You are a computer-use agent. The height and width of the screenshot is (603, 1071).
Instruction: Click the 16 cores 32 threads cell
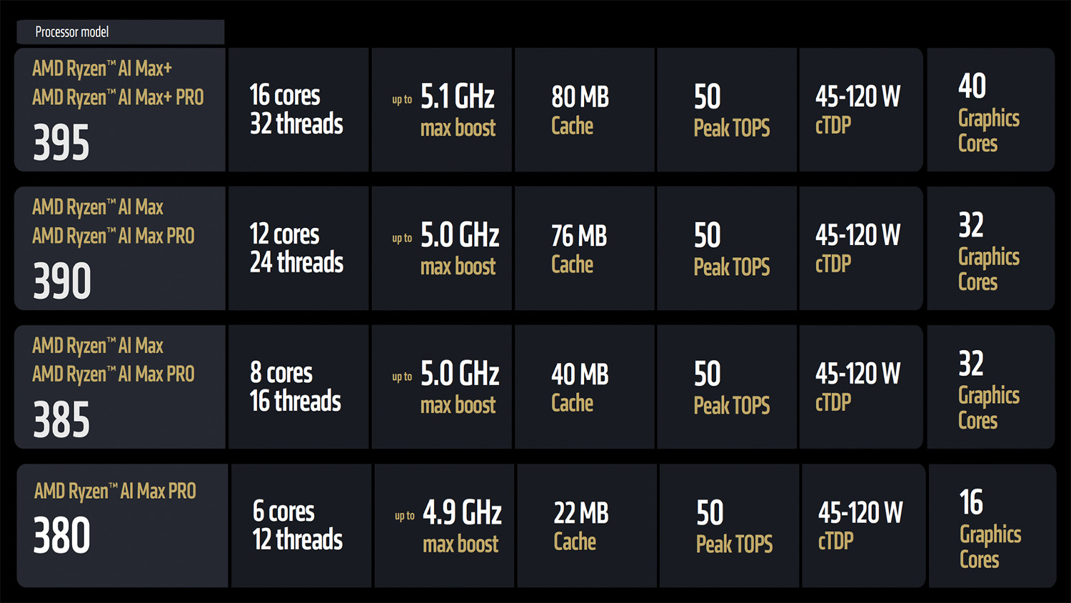pos(298,110)
